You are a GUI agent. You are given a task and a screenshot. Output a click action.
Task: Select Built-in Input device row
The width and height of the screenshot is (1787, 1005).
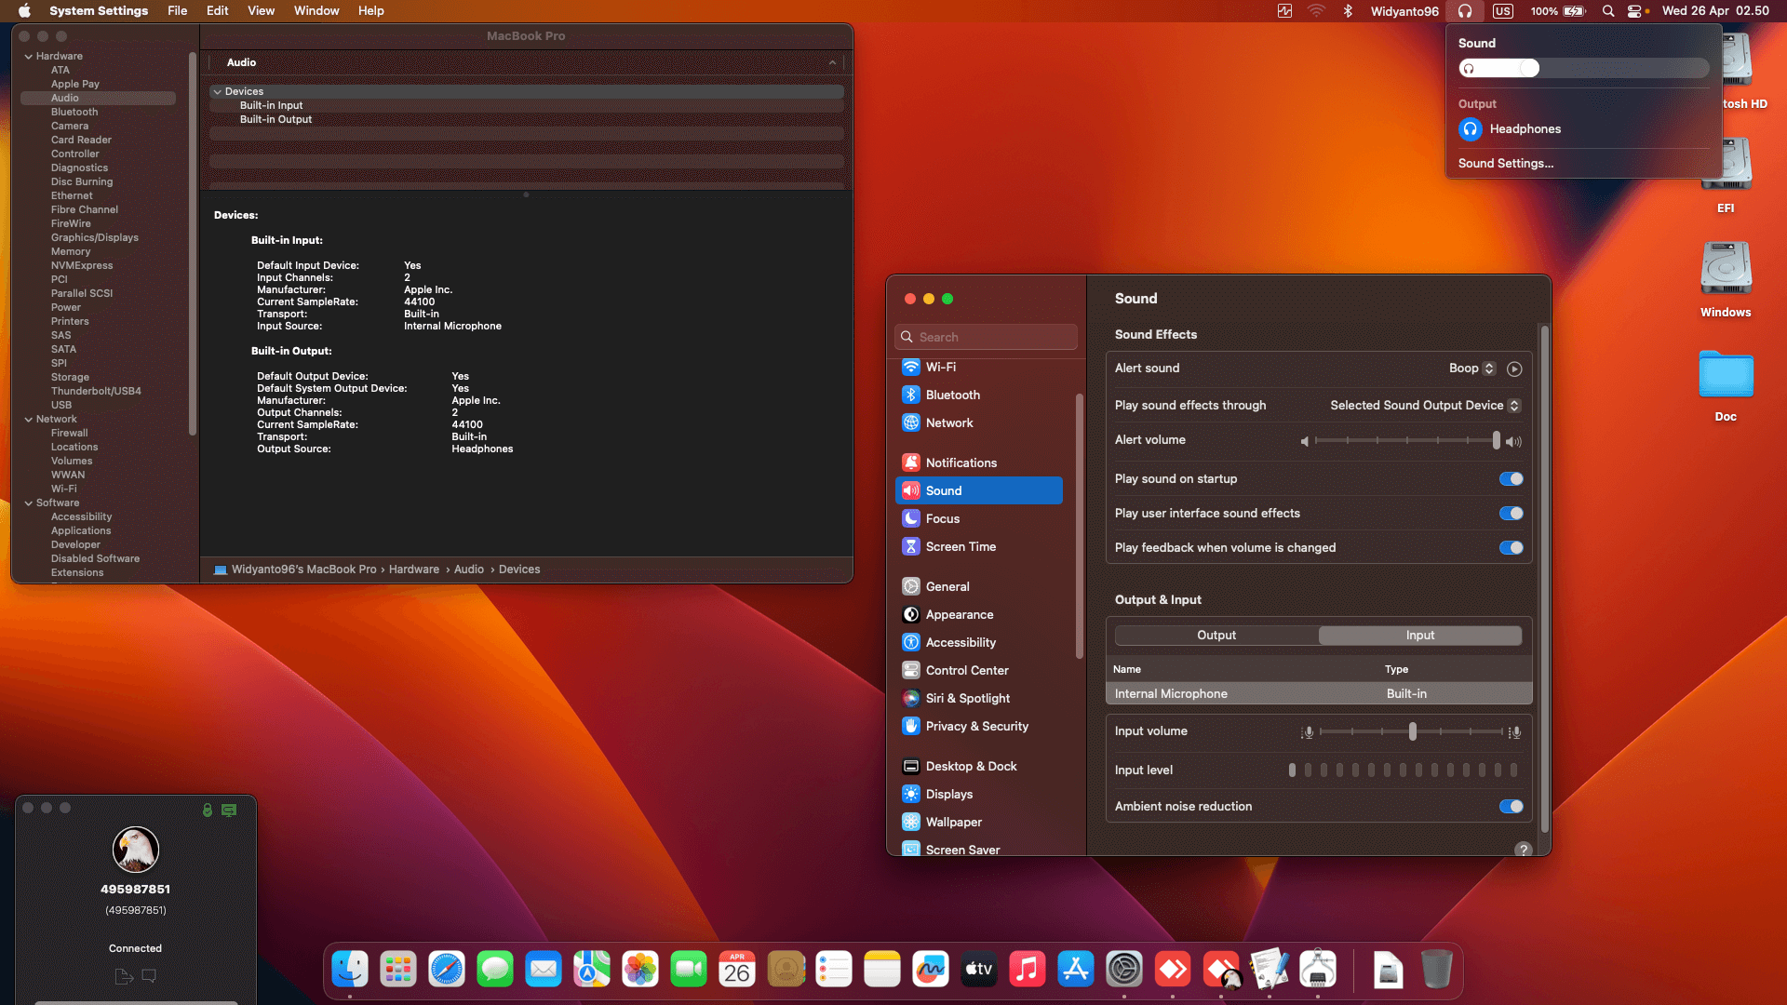[x=527, y=106]
